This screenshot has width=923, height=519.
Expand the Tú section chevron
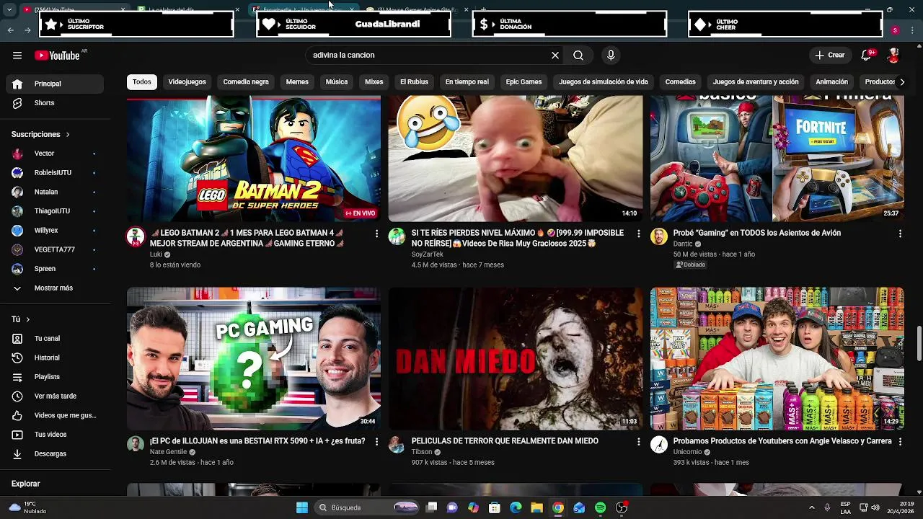(28, 319)
